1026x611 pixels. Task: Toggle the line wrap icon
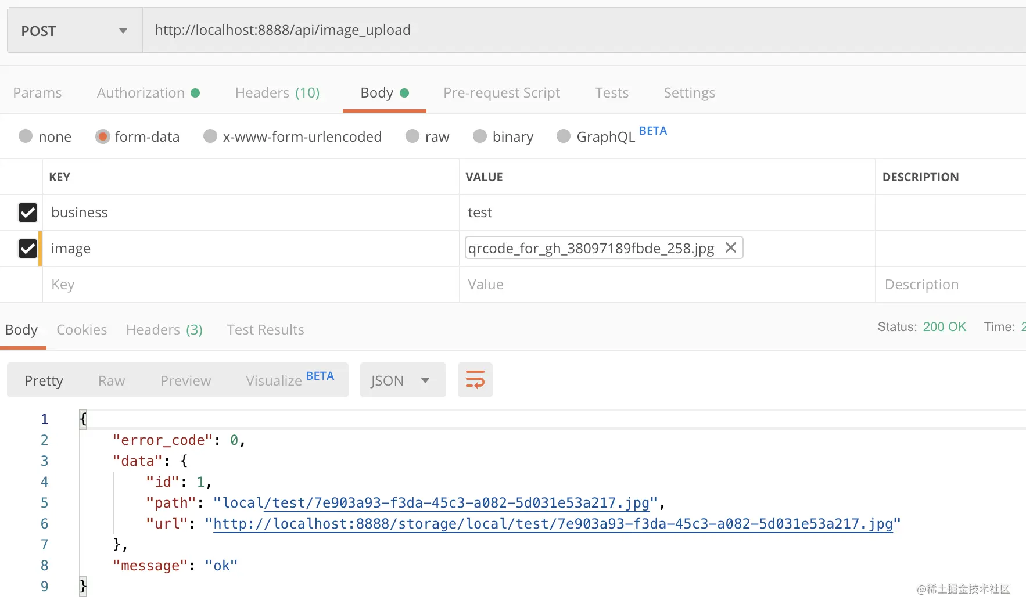[475, 380]
